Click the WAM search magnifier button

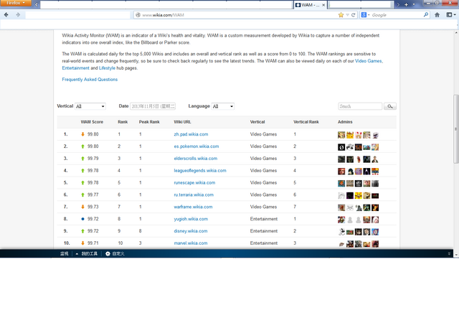390,106
